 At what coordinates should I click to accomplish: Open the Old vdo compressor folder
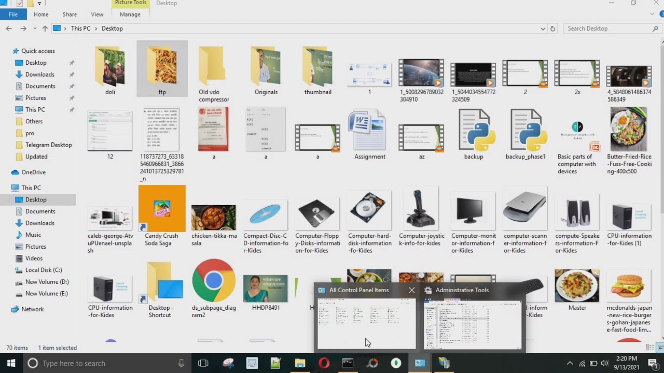(214, 74)
